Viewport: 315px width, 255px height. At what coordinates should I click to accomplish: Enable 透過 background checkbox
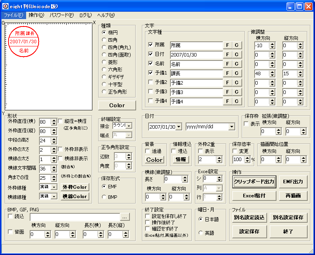coord(148,151)
